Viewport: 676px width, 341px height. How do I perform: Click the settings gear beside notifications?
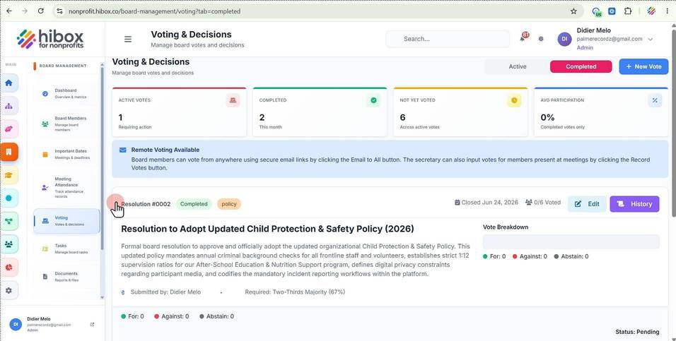(x=541, y=39)
